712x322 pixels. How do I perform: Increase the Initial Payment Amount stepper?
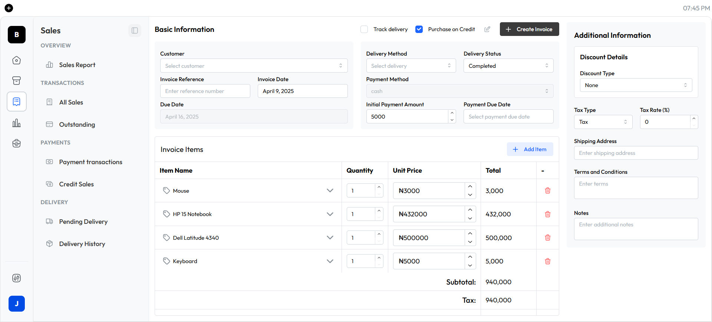[452, 113]
